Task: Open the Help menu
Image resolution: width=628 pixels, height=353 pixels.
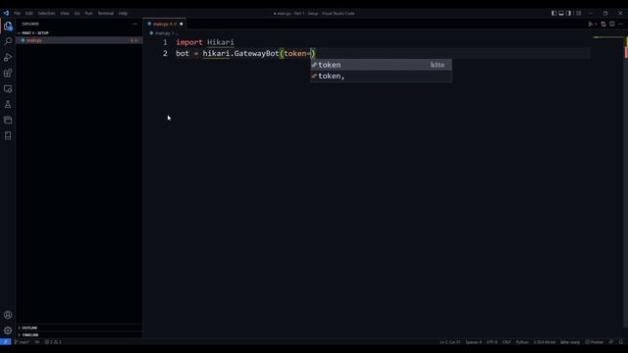Action: click(x=123, y=13)
